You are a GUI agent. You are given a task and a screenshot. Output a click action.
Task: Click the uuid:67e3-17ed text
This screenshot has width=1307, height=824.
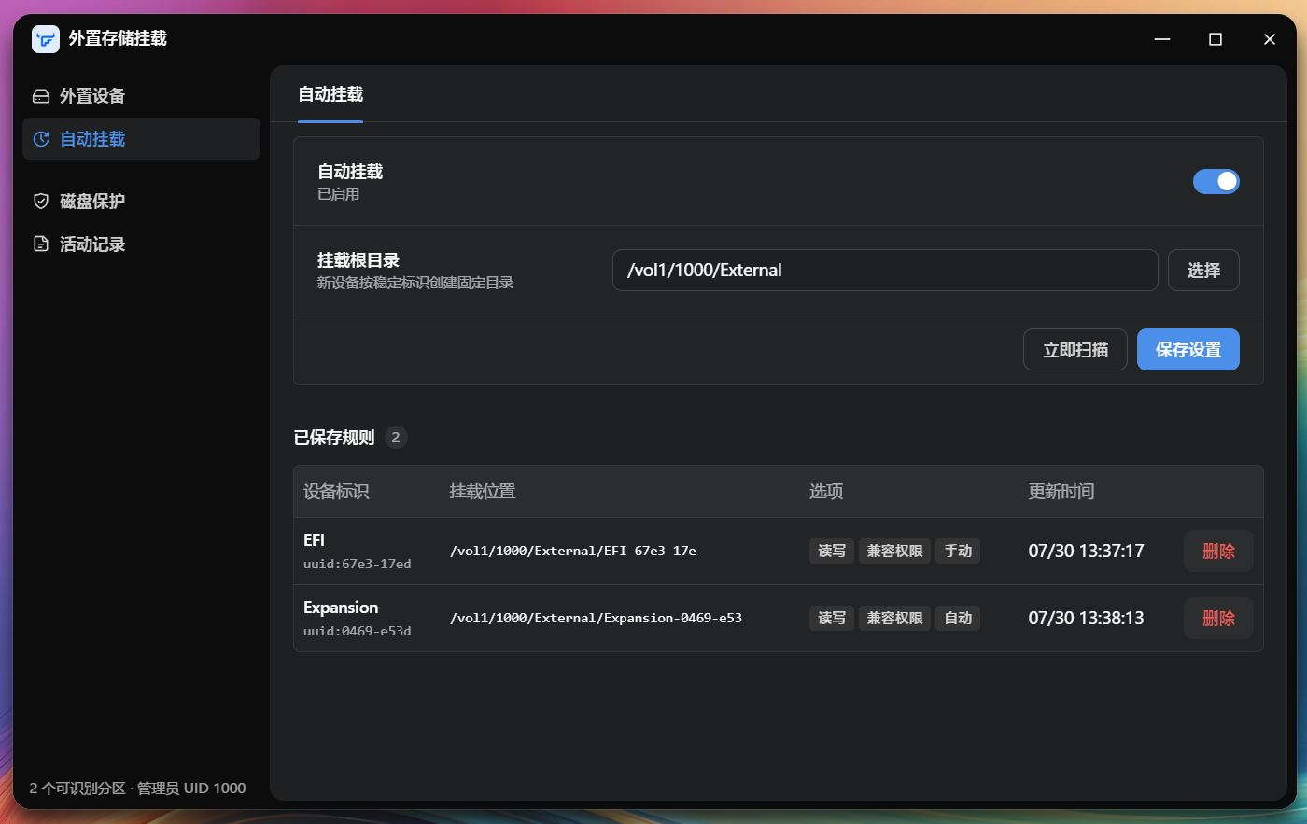click(358, 564)
